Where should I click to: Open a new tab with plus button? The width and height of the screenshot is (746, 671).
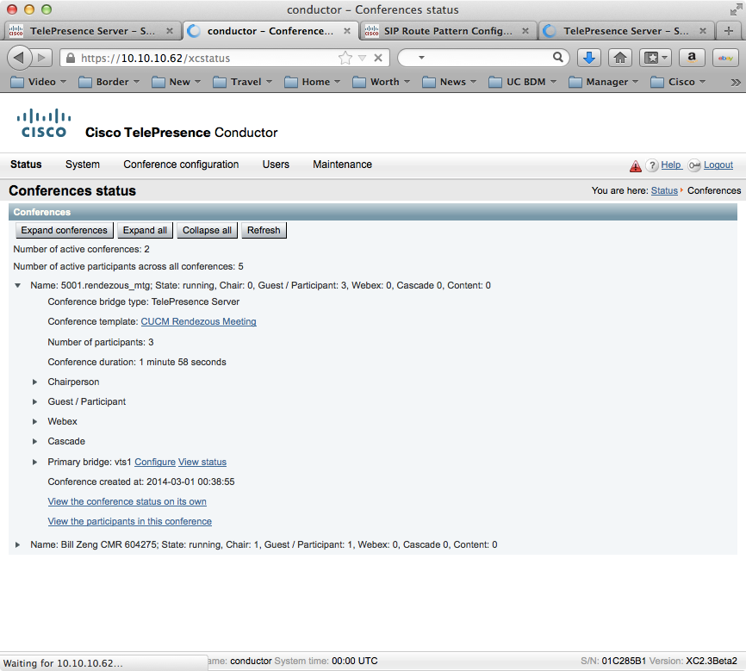(x=729, y=31)
